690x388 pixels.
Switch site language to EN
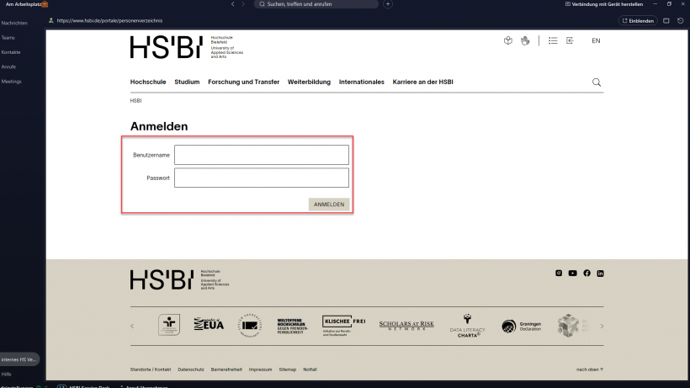click(596, 40)
